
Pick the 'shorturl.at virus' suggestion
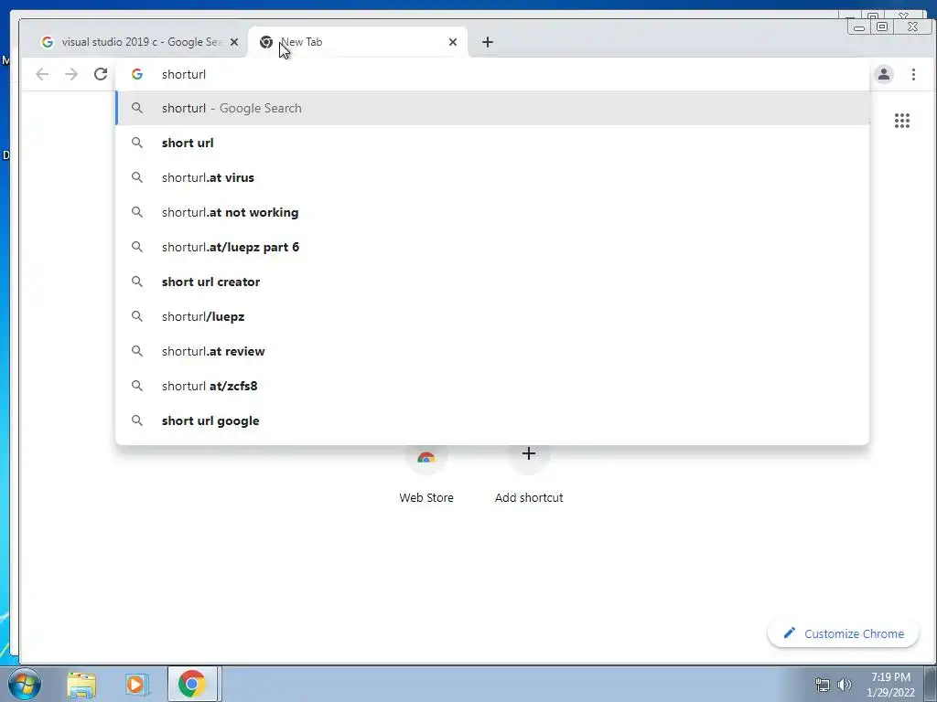pyautogui.click(x=493, y=177)
